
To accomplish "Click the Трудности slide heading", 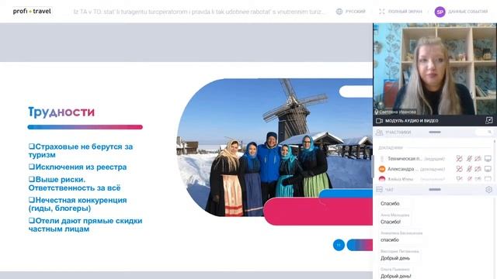I will click(x=61, y=112).
